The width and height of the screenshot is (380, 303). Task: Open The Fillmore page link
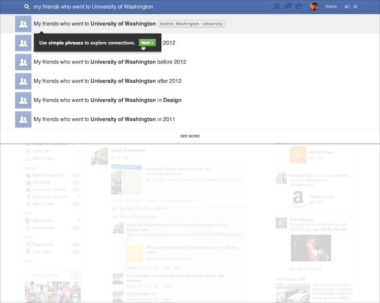click(301, 220)
